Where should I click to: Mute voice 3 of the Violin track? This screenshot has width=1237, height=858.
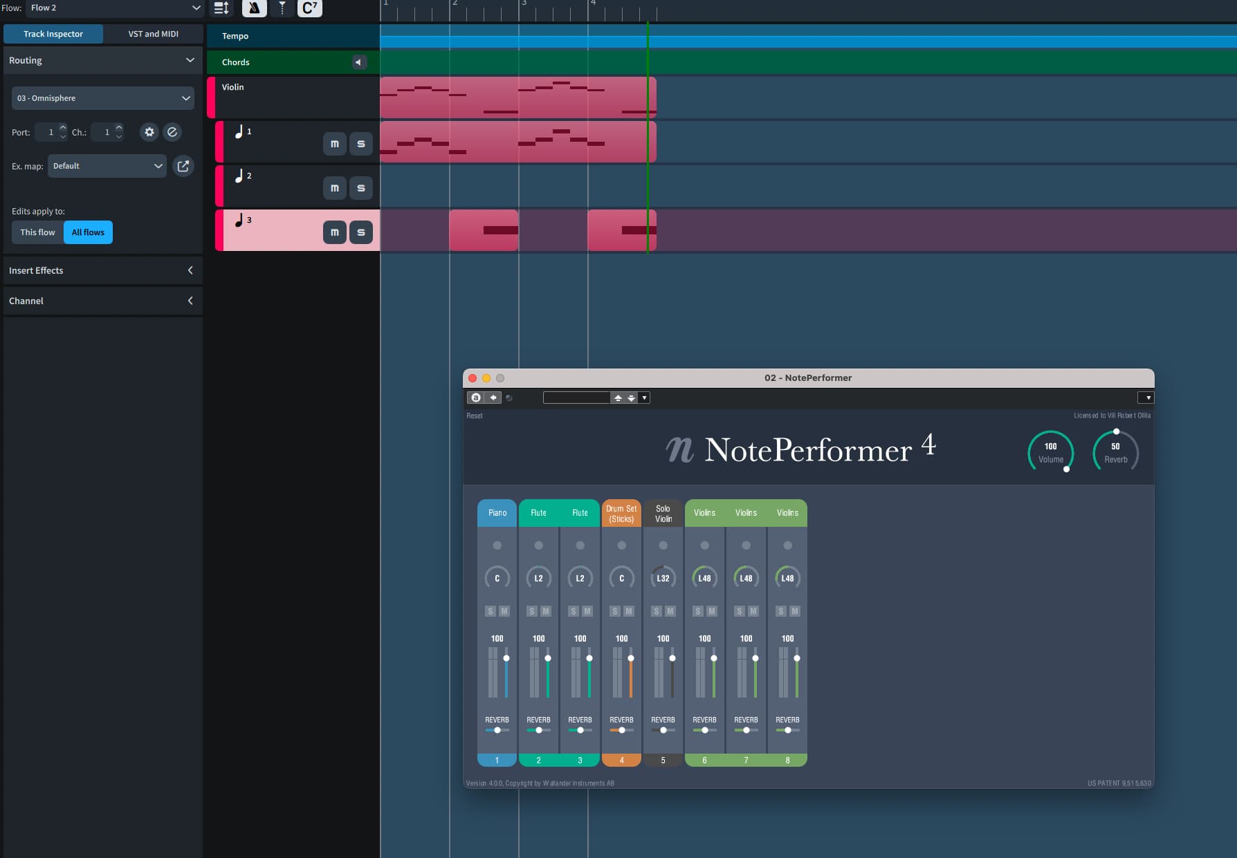(335, 232)
